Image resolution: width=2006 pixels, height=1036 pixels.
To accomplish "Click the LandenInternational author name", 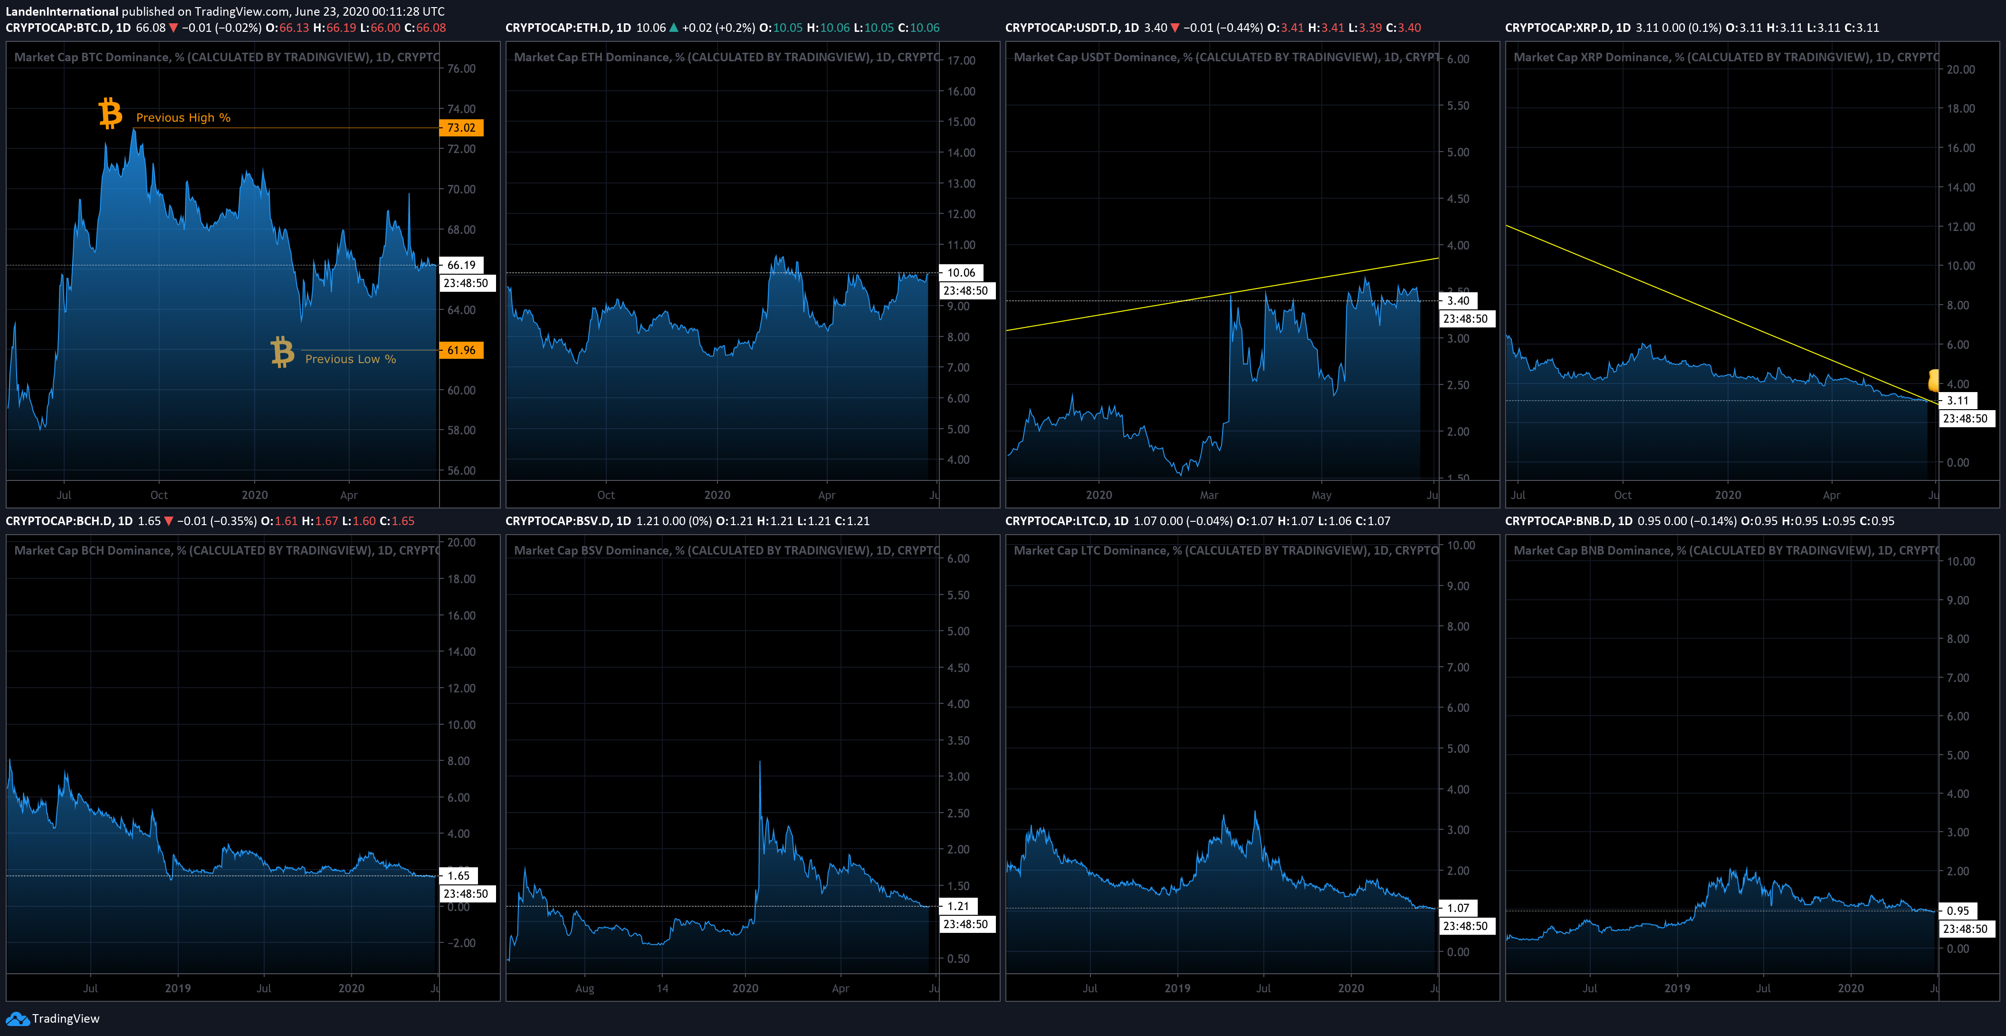I will click(x=62, y=12).
